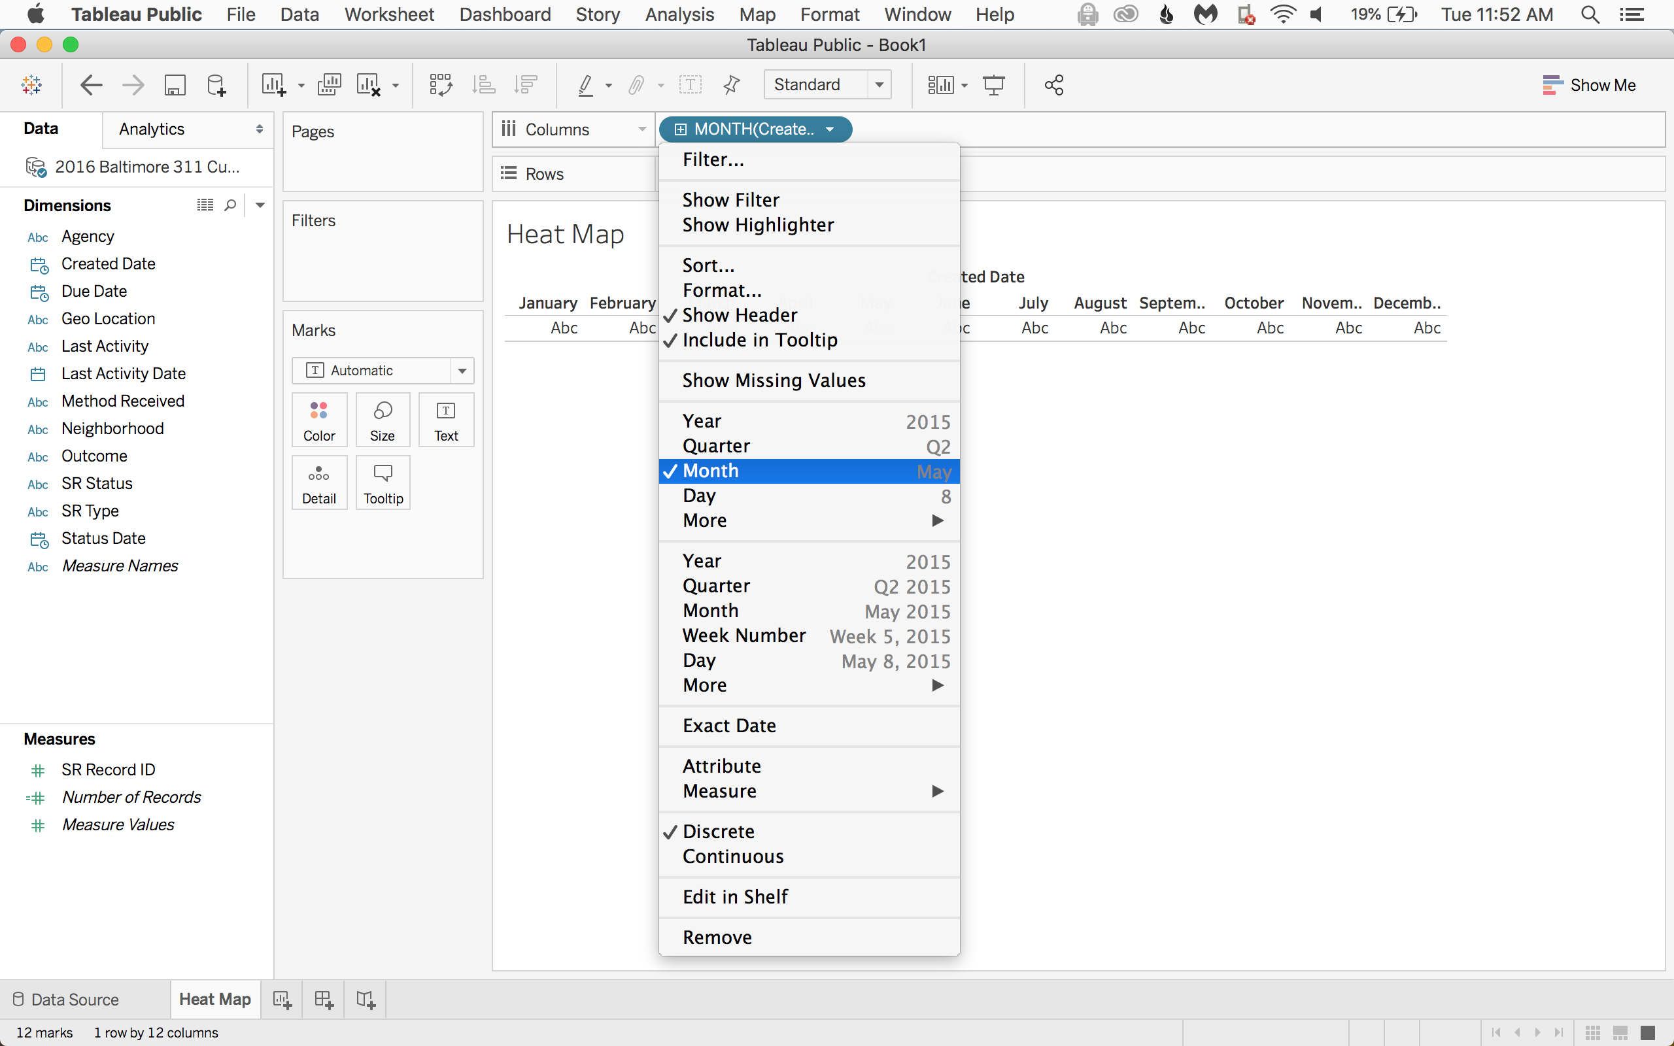1674x1046 pixels.
Task: Click the new worksheet toolbar icon
Action: pos(273,85)
